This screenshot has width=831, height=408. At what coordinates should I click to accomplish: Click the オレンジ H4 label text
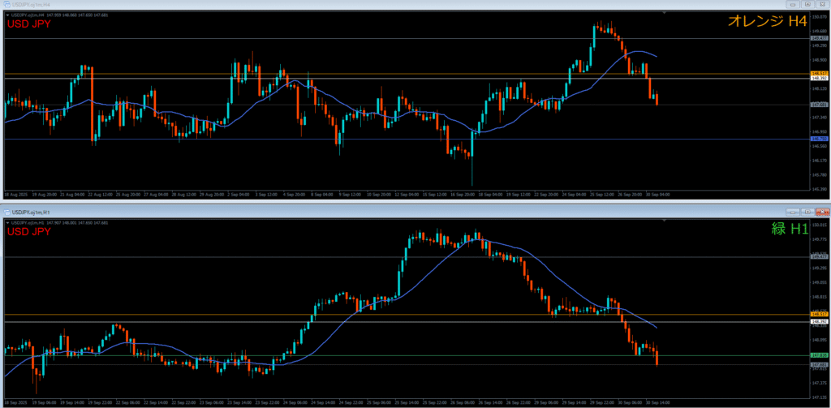[x=767, y=22]
